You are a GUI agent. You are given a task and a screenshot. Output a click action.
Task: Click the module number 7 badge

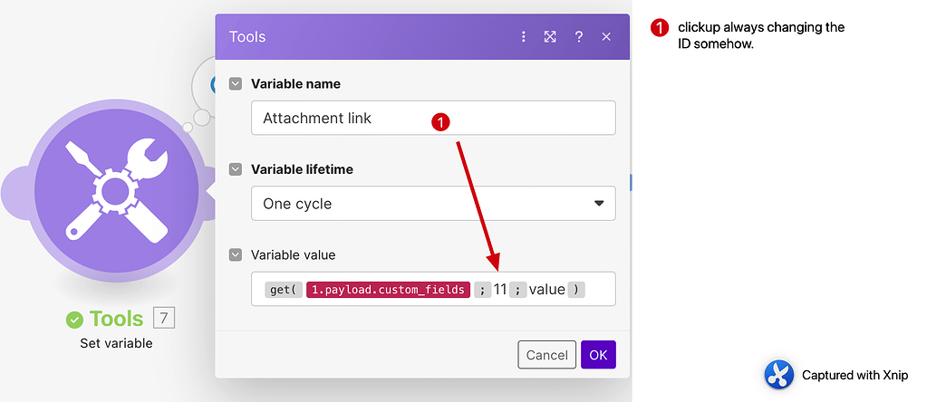point(163,318)
